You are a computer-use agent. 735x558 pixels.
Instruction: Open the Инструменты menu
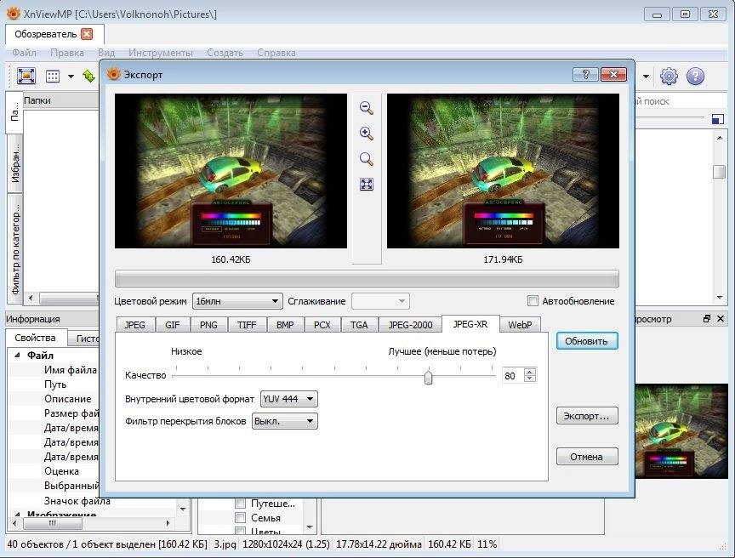click(161, 53)
